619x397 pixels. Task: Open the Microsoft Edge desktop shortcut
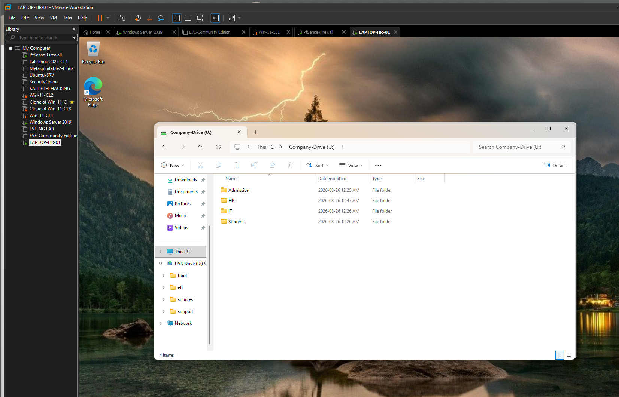[x=93, y=92]
